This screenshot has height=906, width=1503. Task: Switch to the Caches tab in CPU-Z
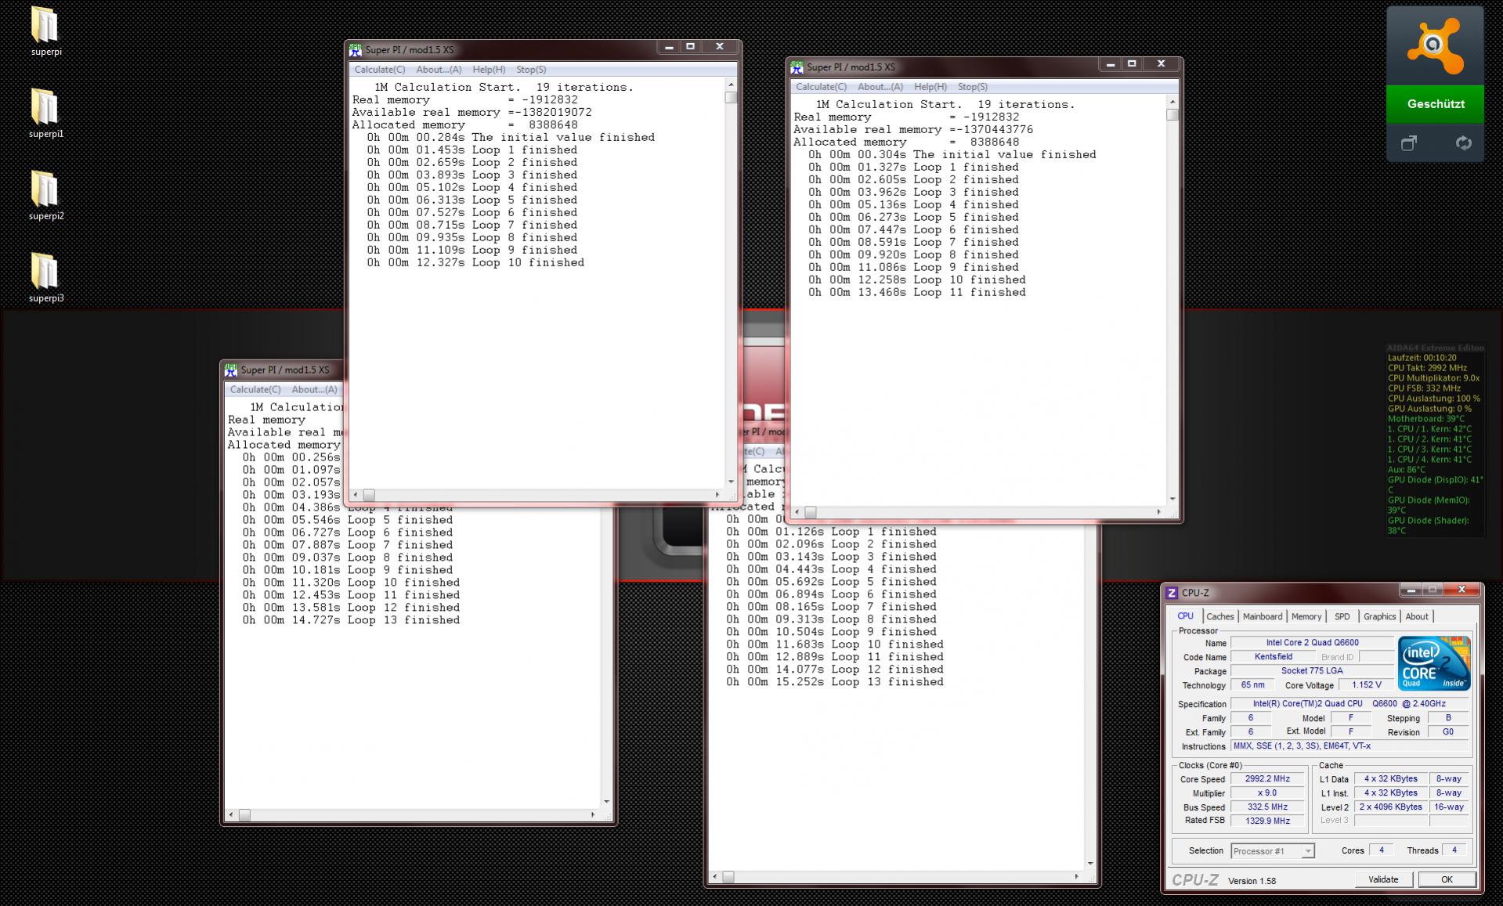1219,616
